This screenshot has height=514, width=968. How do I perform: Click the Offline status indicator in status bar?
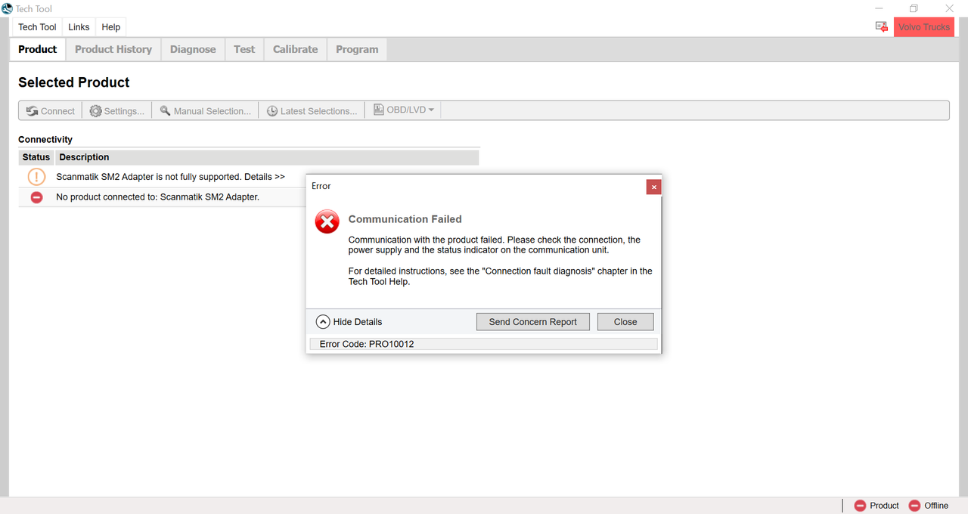tap(928, 506)
